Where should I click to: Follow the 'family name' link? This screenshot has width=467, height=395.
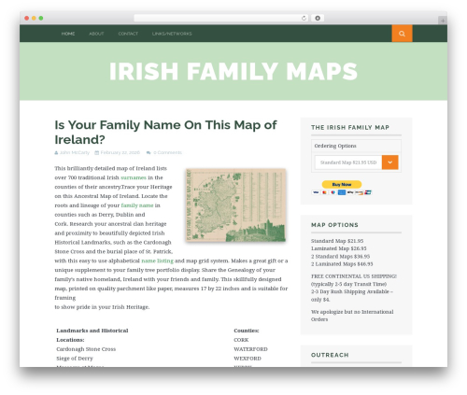pyautogui.click(x=137, y=205)
